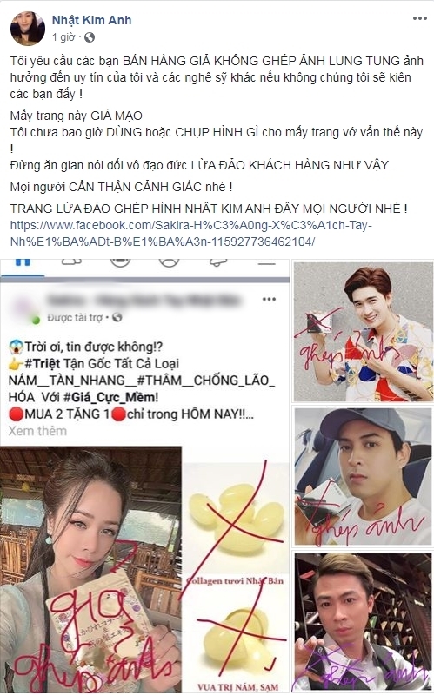434x695 pixels.
Task: Open the hamburger menu icon in screenshot
Action: (267, 262)
